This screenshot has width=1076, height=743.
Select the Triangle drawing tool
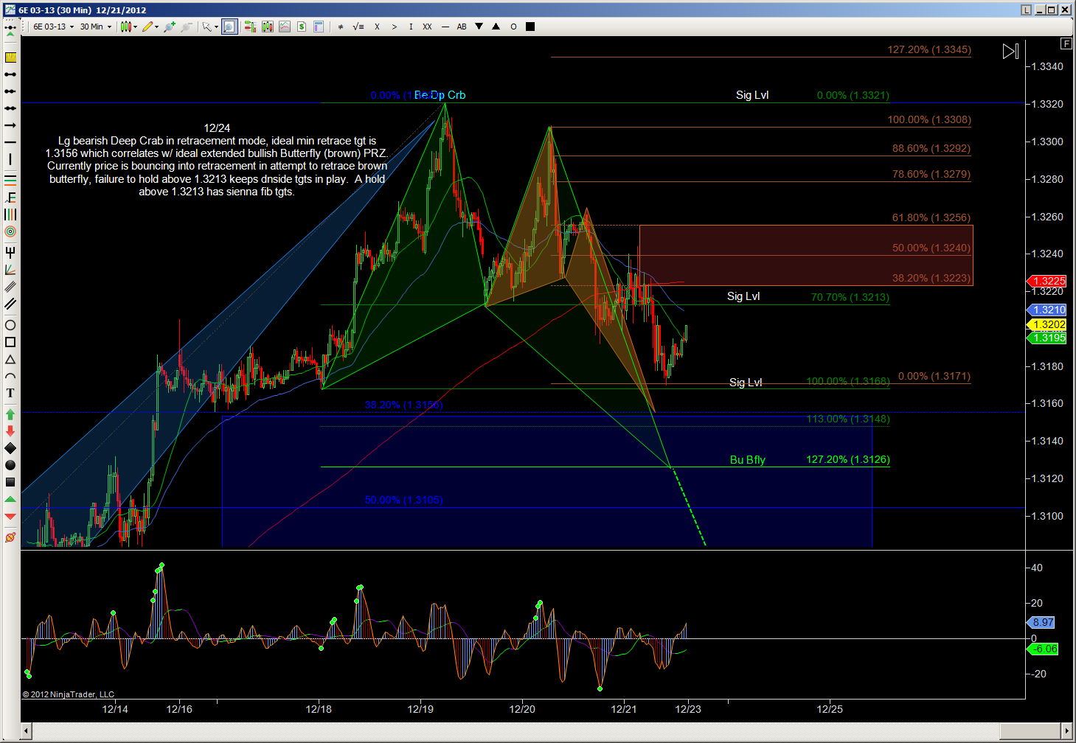point(10,360)
